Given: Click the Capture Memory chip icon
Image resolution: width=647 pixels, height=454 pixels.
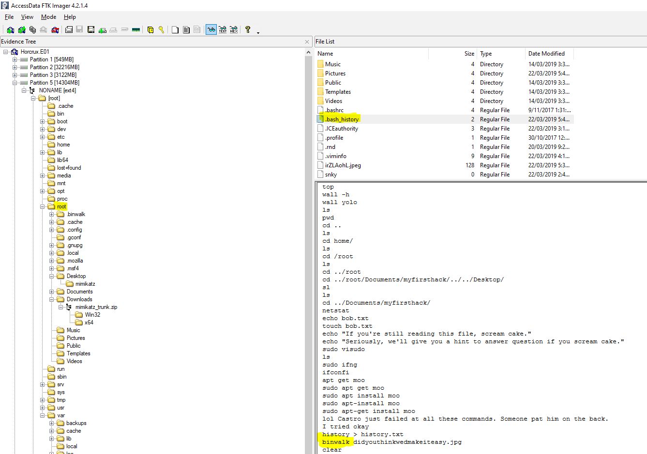Looking at the screenshot, I should [x=136, y=30].
